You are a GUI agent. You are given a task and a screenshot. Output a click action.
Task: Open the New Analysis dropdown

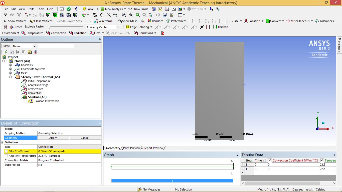coord(125,9)
